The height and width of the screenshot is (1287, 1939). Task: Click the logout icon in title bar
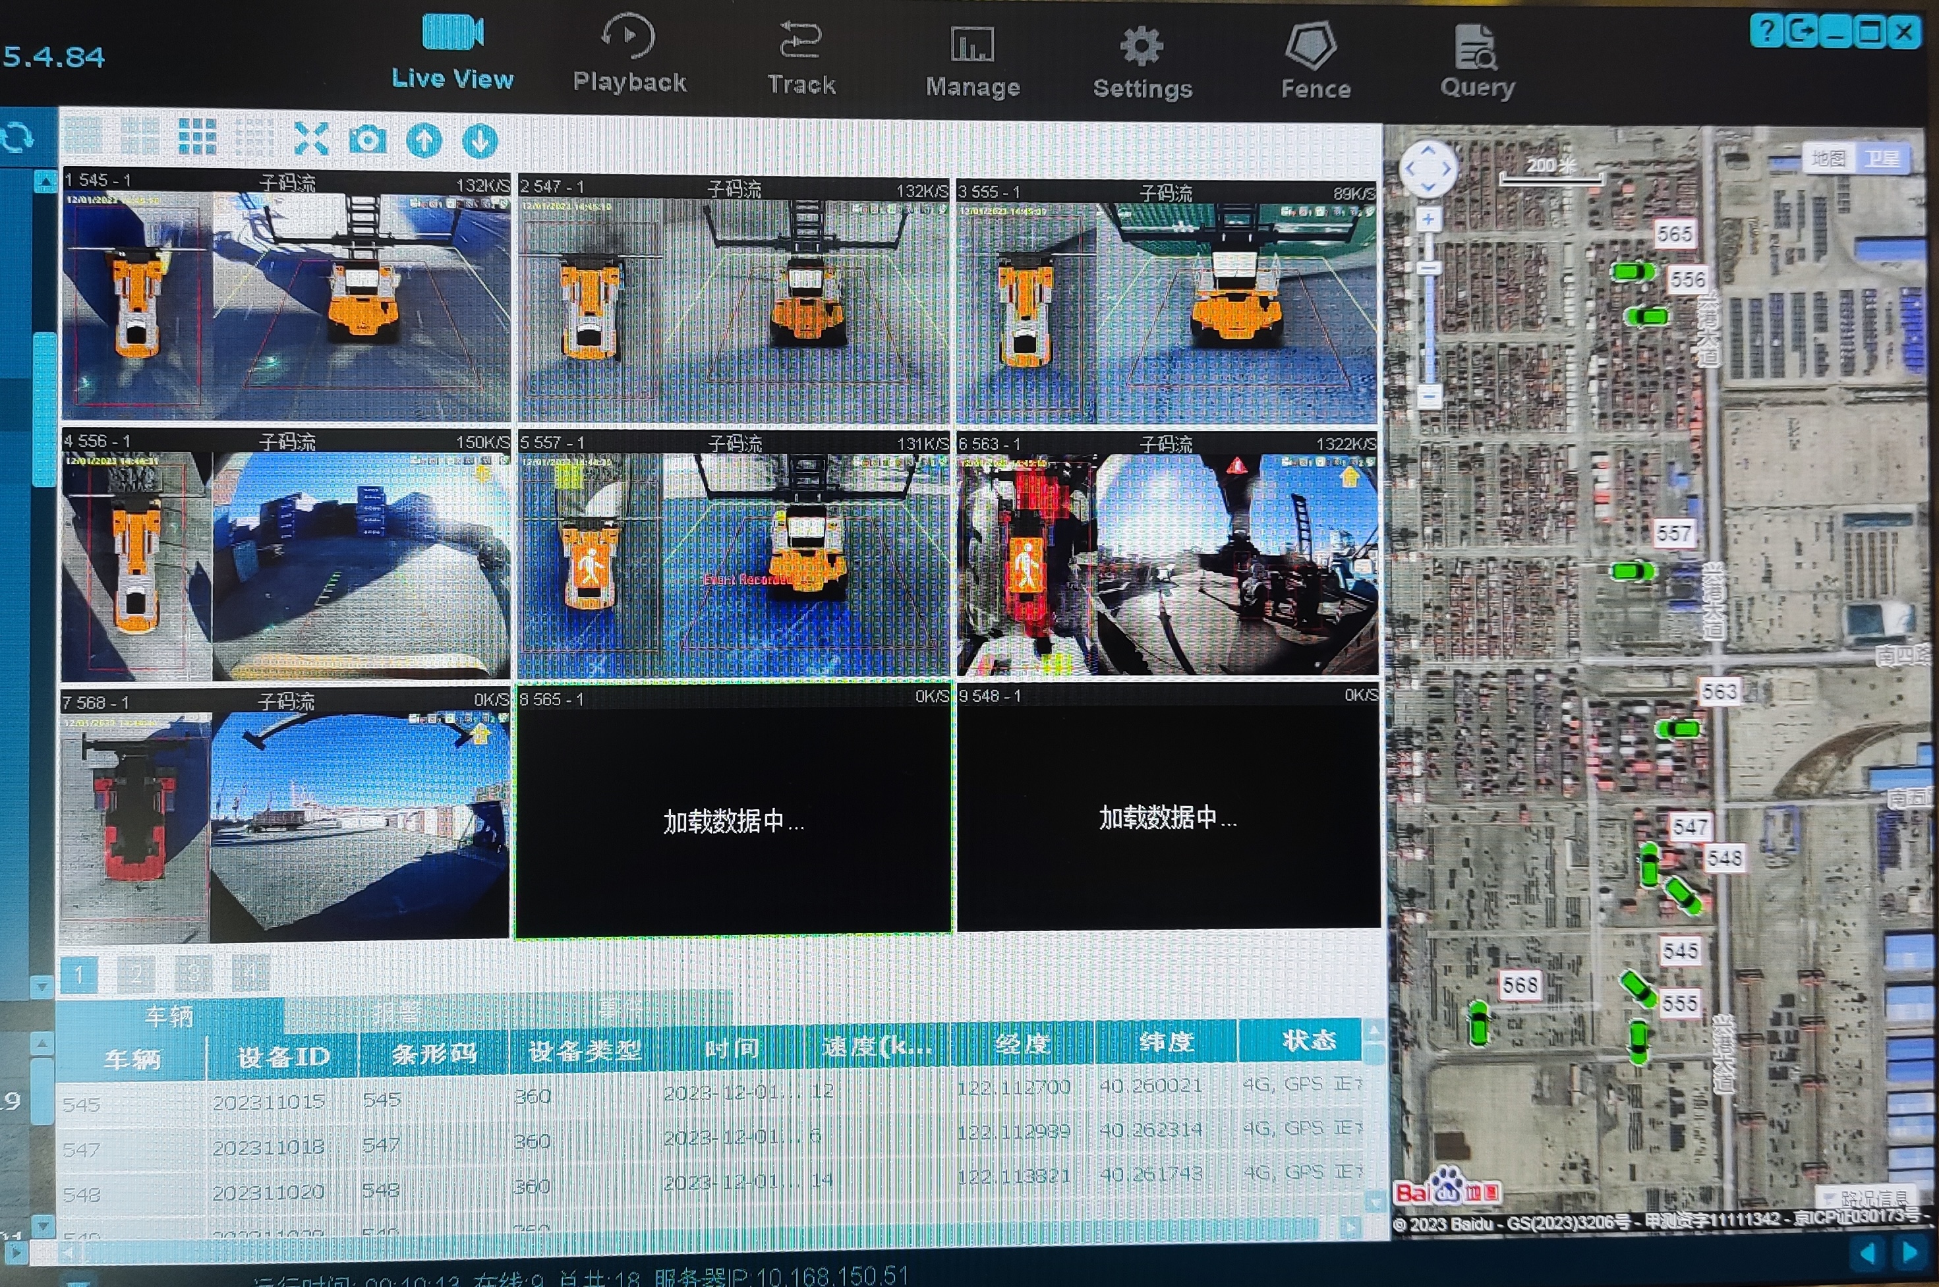1801,32
